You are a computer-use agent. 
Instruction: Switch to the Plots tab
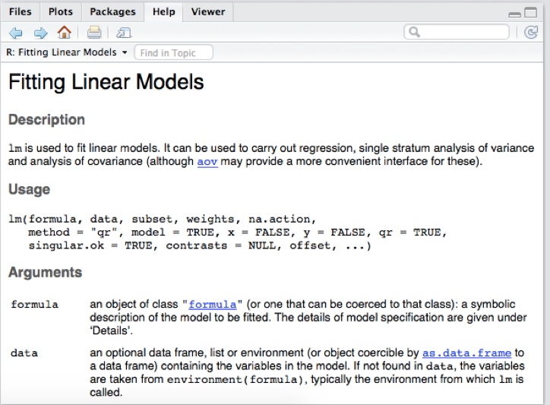tap(60, 11)
